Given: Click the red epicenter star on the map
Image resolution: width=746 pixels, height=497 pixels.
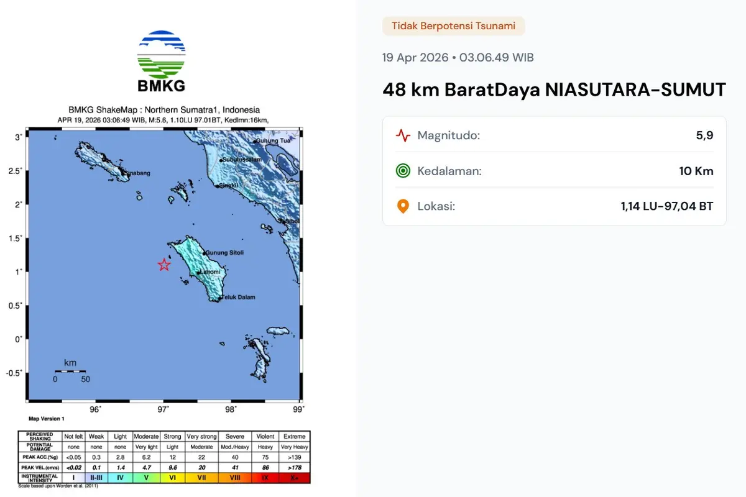Looking at the screenshot, I should point(164,265).
